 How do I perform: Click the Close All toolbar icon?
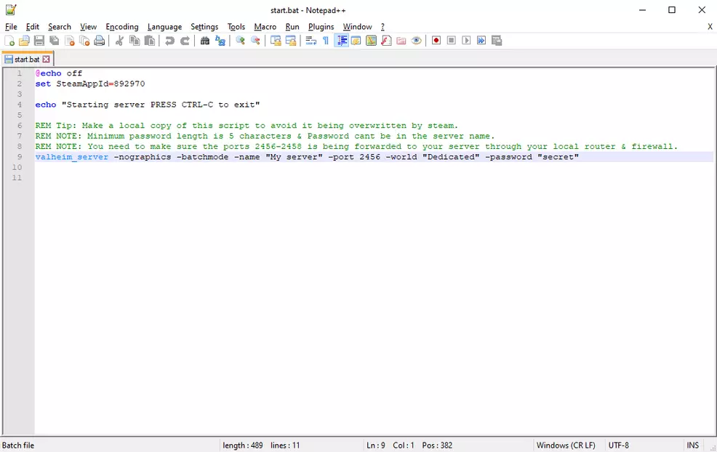(x=84, y=41)
